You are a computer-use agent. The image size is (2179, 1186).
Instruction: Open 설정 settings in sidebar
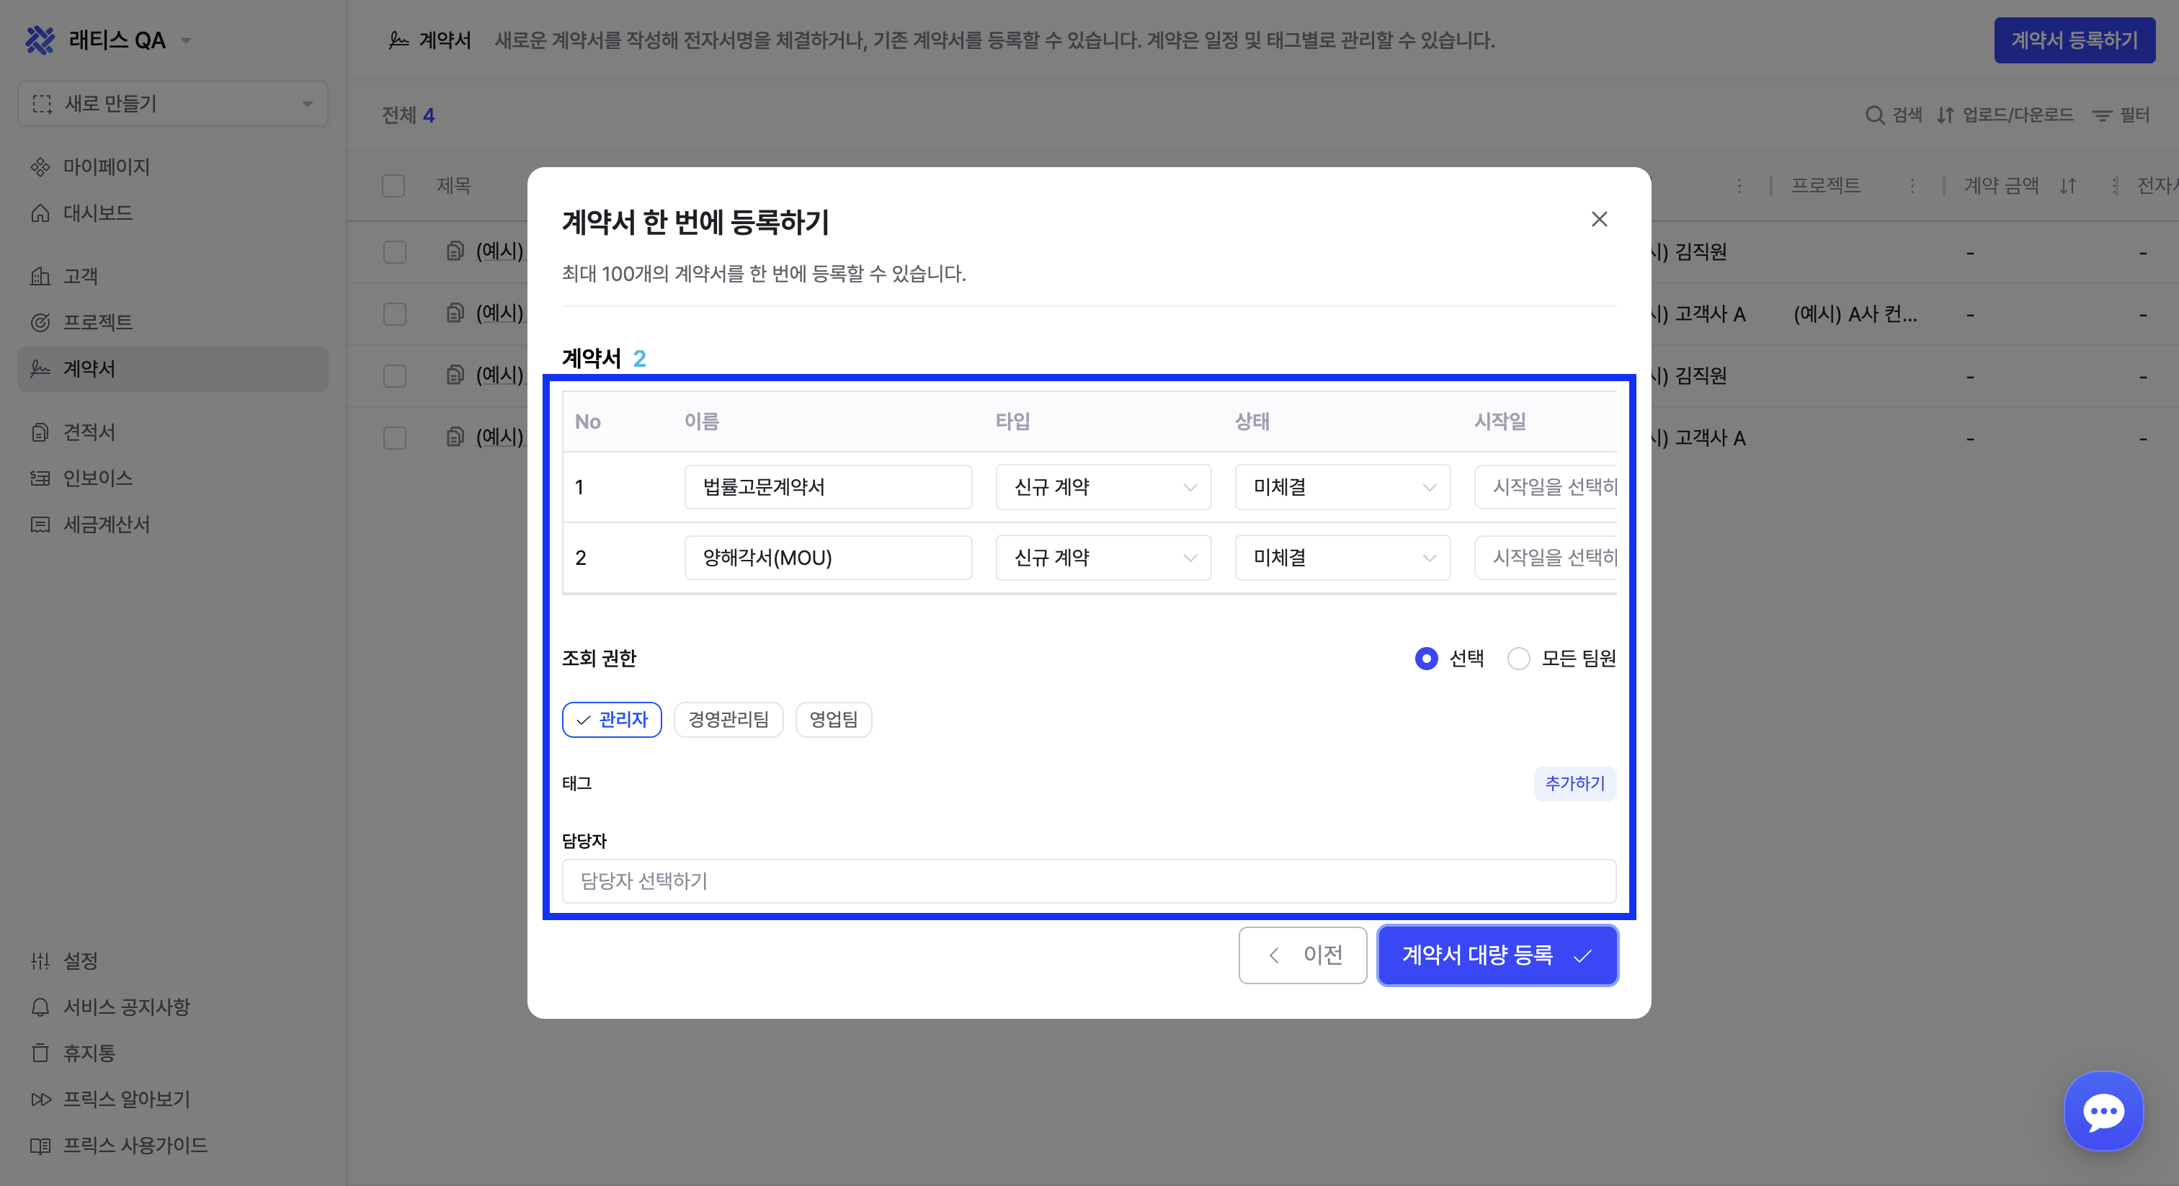(81, 960)
